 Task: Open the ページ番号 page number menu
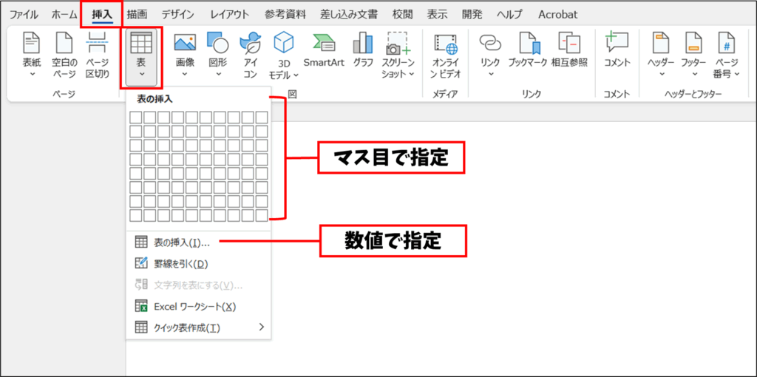click(x=727, y=55)
